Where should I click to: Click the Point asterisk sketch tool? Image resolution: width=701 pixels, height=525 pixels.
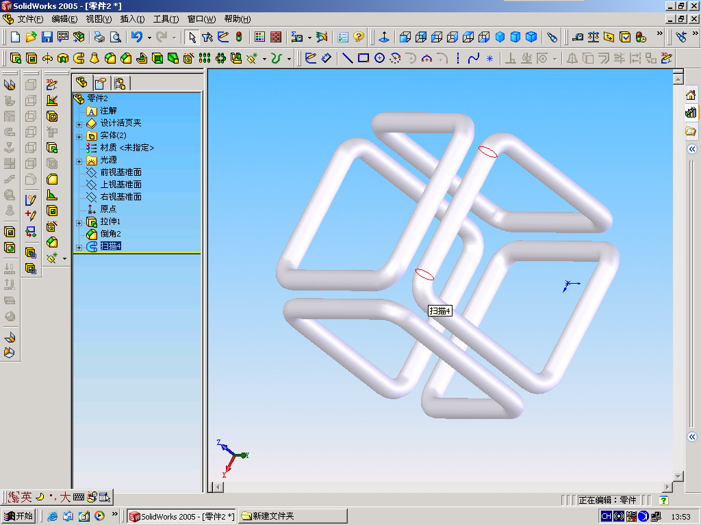pos(489,58)
